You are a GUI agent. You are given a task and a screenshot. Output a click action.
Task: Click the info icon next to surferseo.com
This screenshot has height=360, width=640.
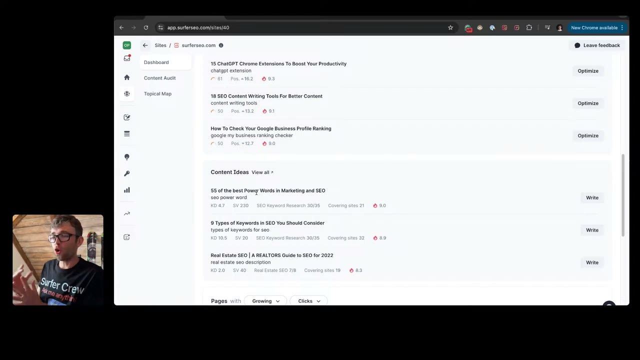(x=221, y=45)
